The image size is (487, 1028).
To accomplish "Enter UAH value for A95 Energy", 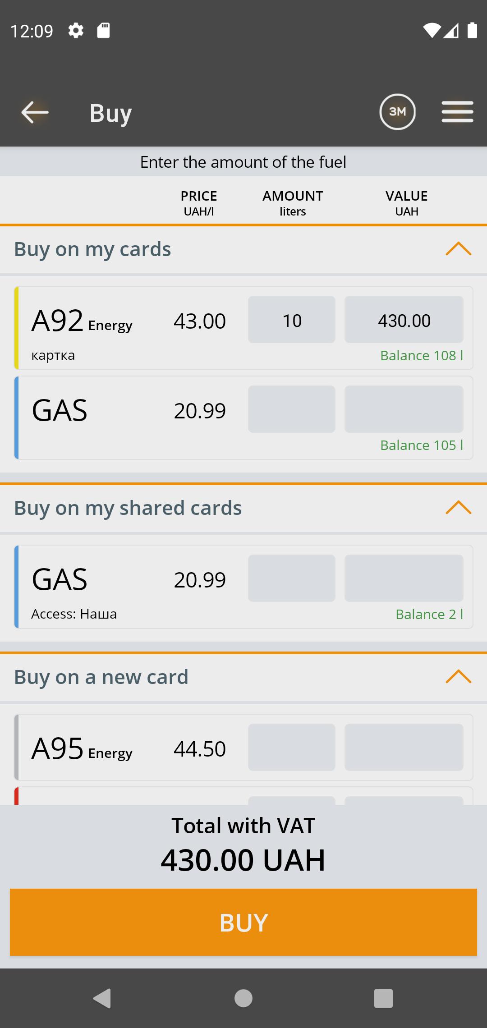I will [x=404, y=748].
